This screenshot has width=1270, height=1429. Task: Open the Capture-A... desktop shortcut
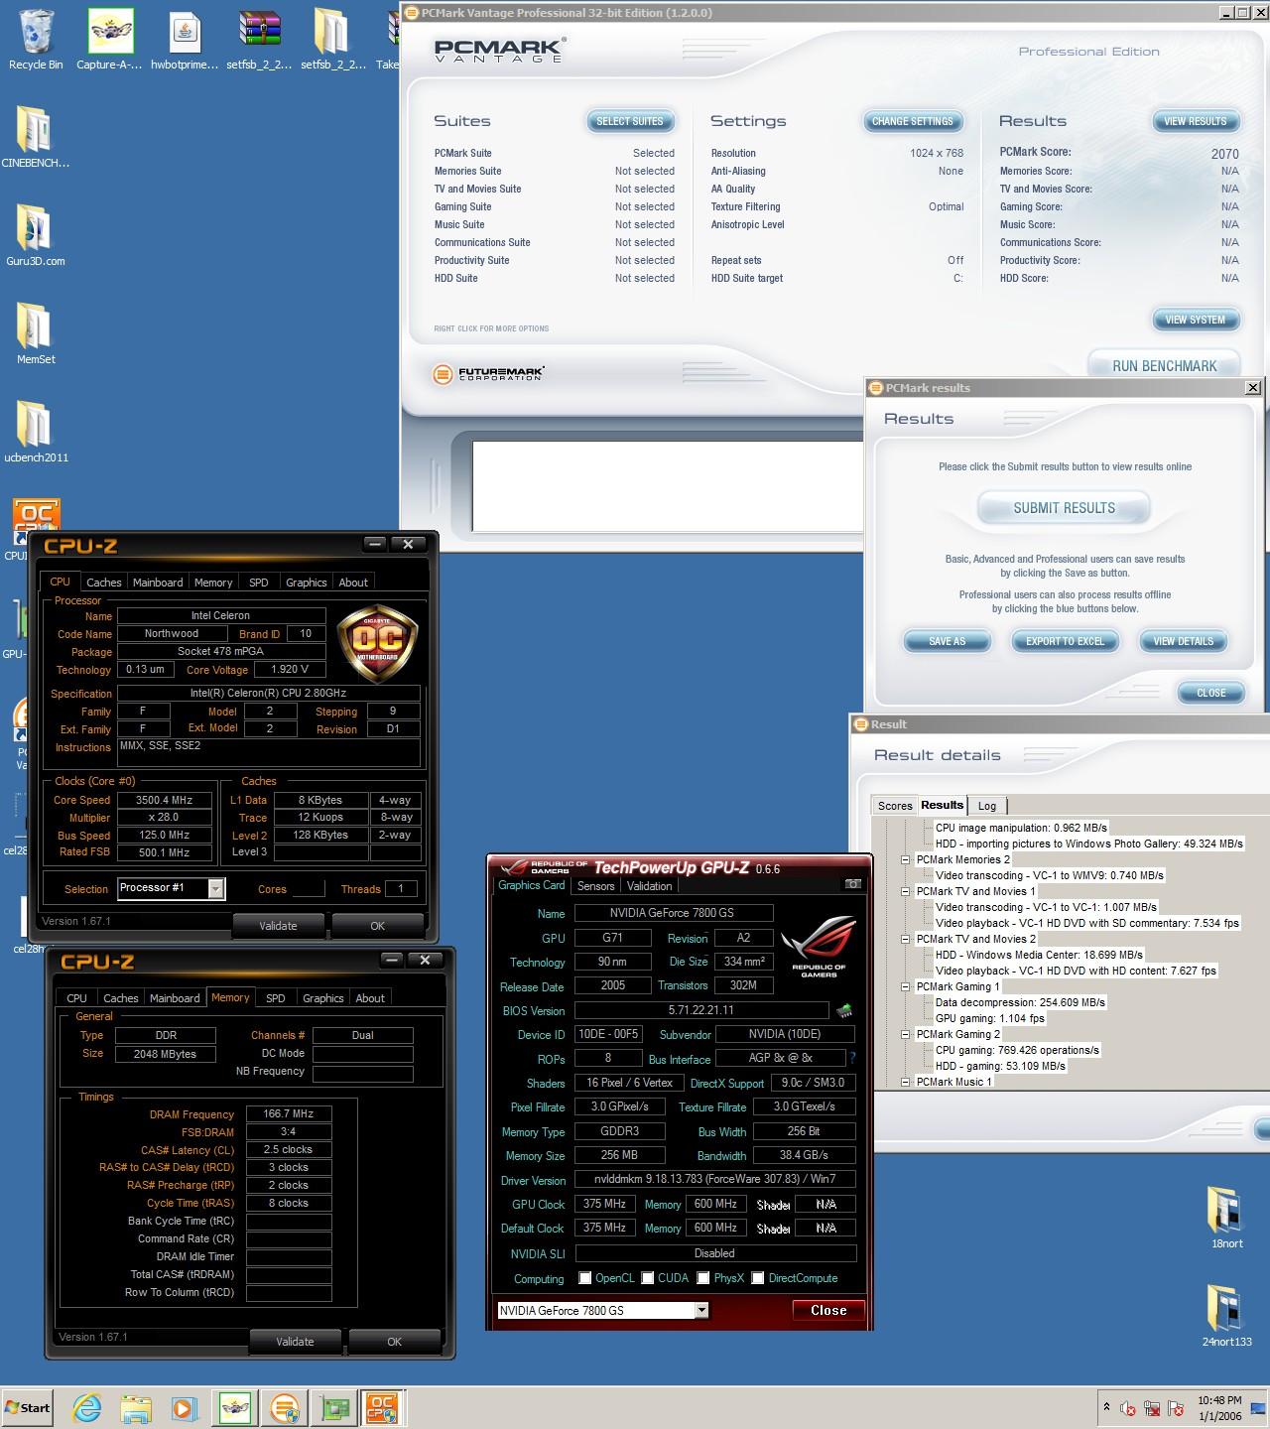tap(110, 40)
